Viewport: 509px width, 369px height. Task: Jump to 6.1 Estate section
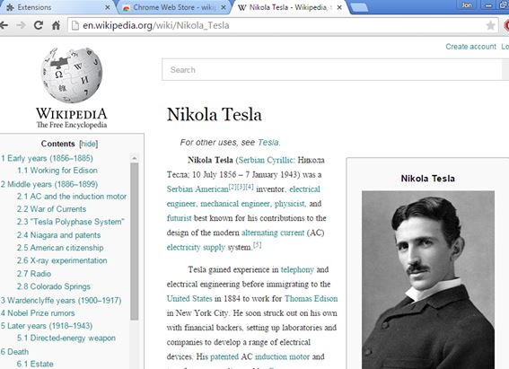[35, 365]
